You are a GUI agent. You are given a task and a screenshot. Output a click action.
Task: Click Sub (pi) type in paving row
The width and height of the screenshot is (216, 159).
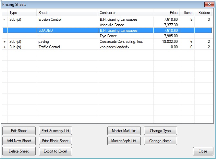click(x=15, y=42)
